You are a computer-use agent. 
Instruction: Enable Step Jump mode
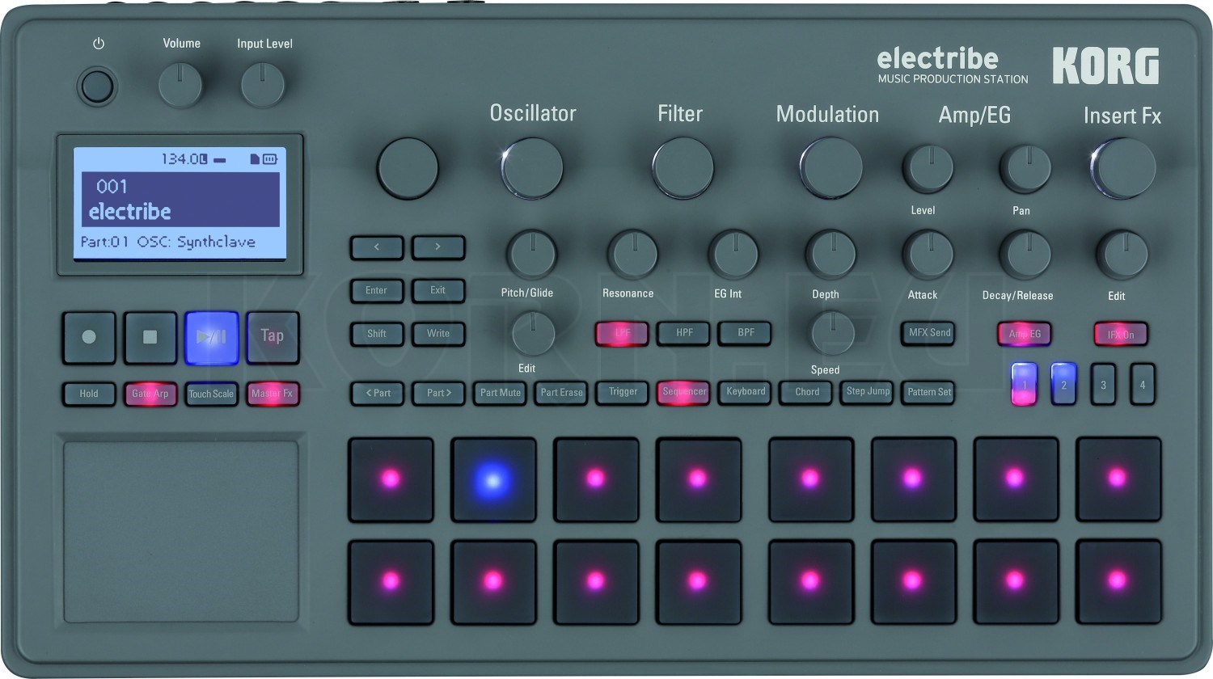[x=866, y=392]
